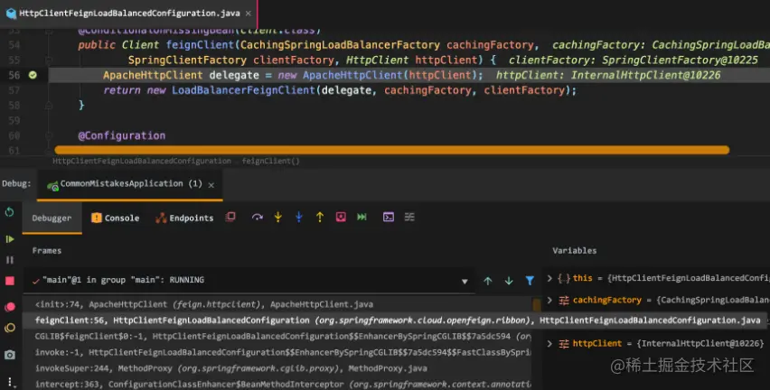Screen dimensions: 770x390
Task: Click the gutter fold marker on line 58
Action: pos(49,105)
